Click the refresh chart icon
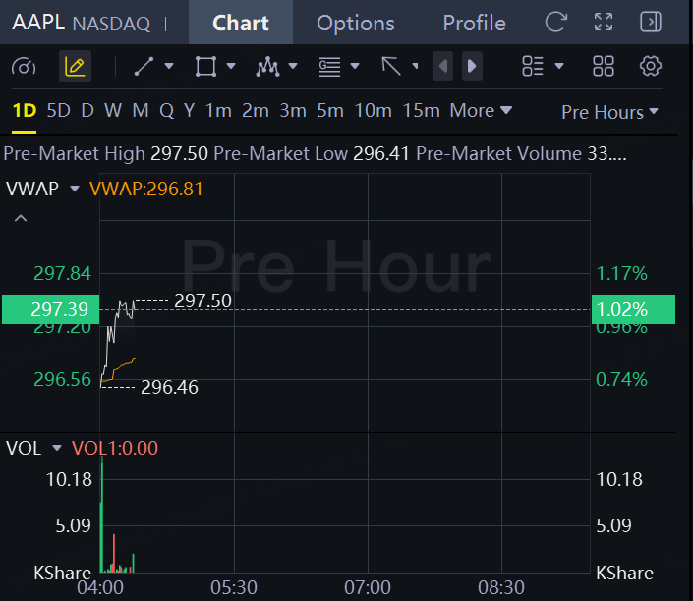This screenshot has width=693, height=601. pyautogui.click(x=556, y=22)
